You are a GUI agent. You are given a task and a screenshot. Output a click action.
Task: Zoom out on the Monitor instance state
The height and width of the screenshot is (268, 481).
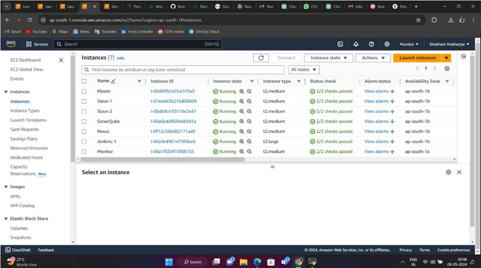(x=250, y=151)
